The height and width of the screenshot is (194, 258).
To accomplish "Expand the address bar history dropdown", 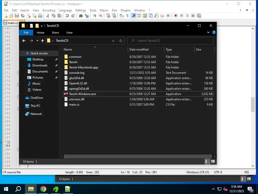I will click(x=113, y=41).
